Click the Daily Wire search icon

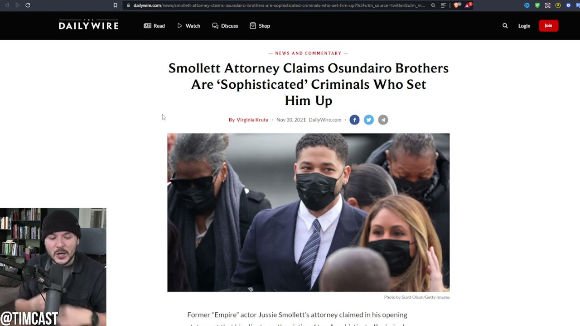click(505, 26)
